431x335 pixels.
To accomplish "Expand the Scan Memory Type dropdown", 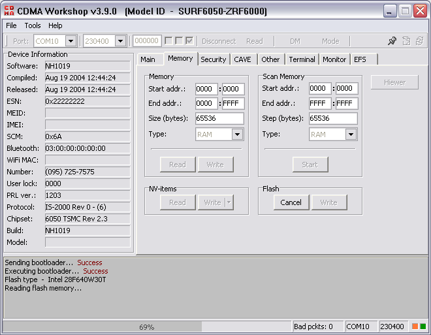I will [351, 135].
